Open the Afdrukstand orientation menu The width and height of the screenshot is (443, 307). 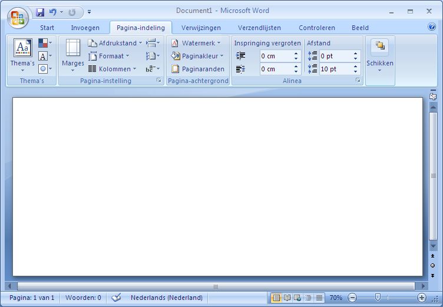pyautogui.click(x=115, y=43)
